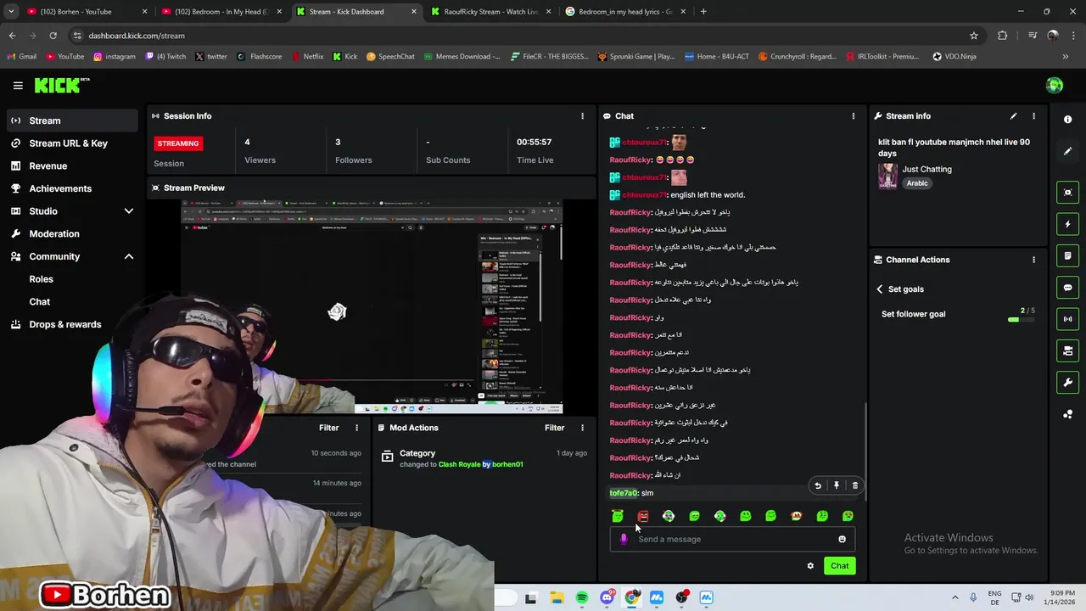Collapse the Community sidebar section
Viewport: 1086px width, 611px height.
129,256
